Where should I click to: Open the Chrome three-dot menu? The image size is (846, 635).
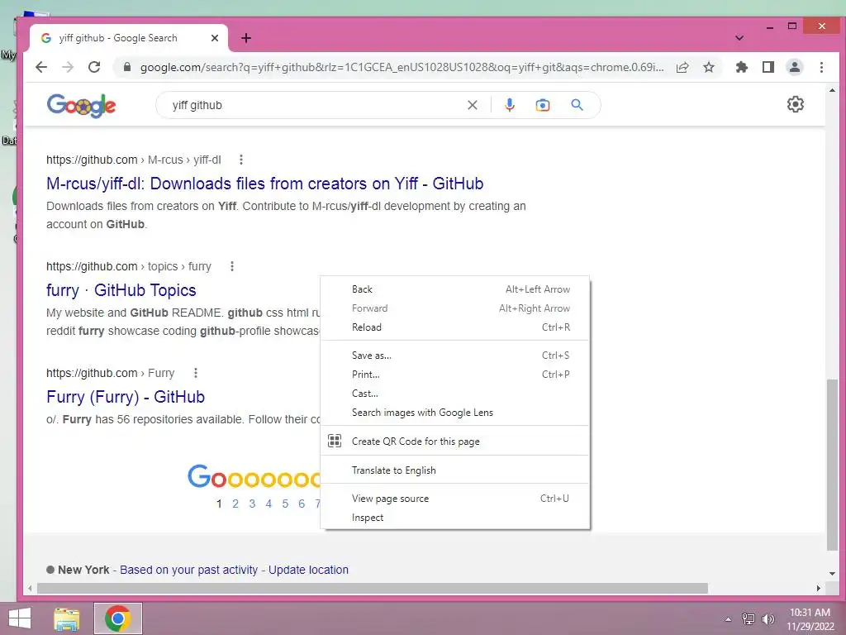[821, 67]
